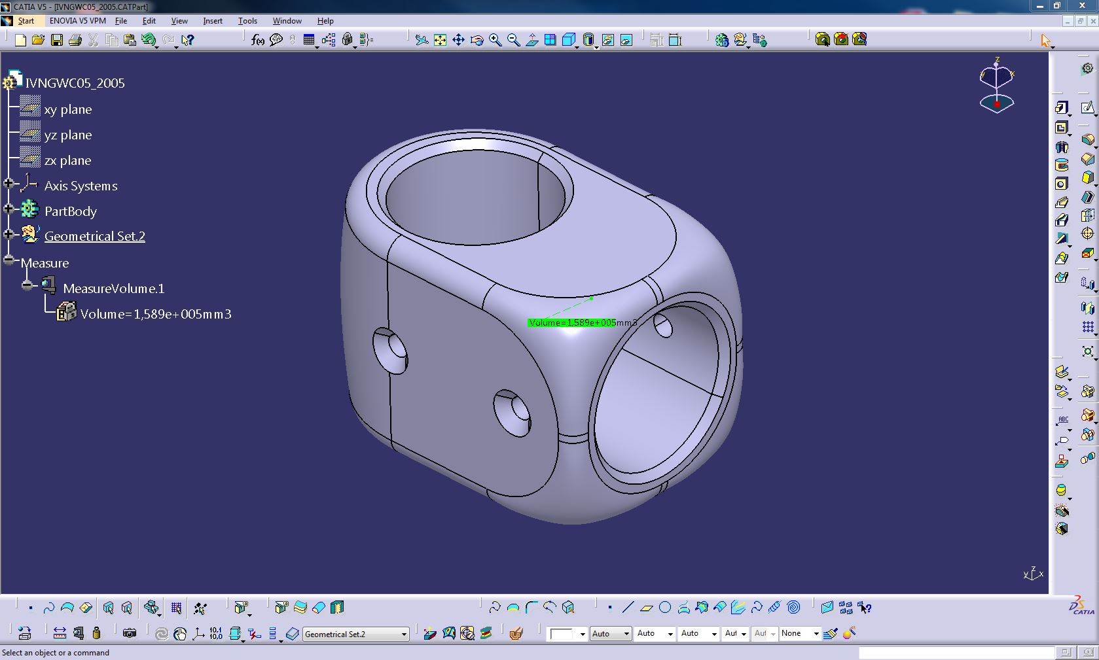Click the Select arrow cursor icon

point(1045,41)
